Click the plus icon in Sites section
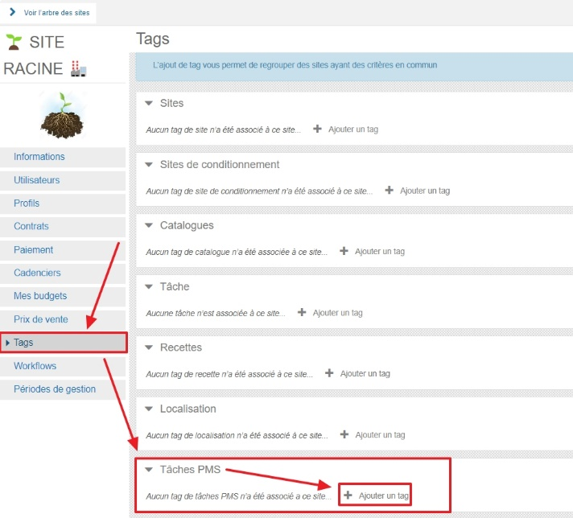The width and height of the screenshot is (573, 518). pyautogui.click(x=317, y=129)
